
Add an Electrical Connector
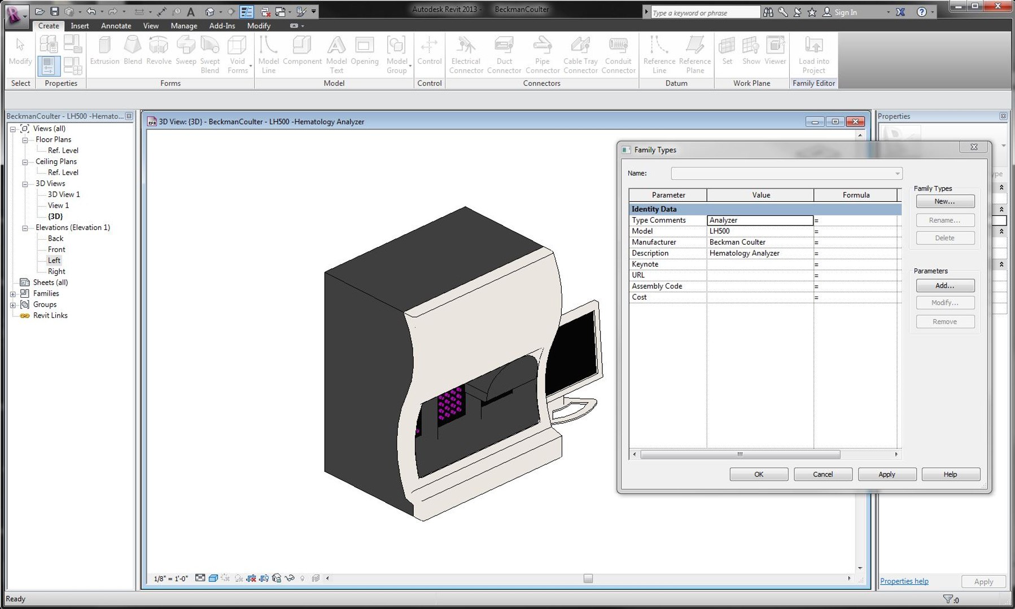pyautogui.click(x=466, y=55)
